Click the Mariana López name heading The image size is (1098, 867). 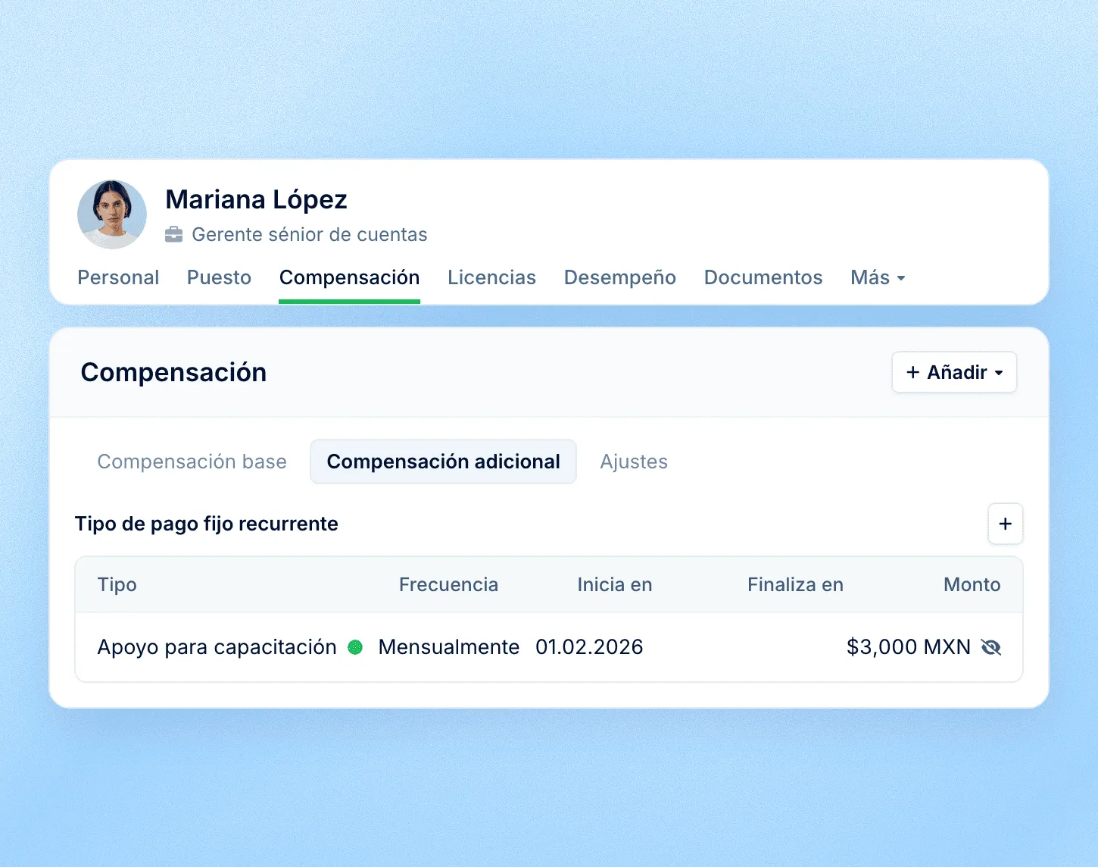tap(256, 199)
